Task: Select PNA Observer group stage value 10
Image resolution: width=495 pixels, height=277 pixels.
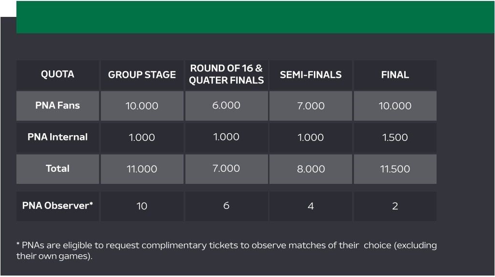Action: 142,206
